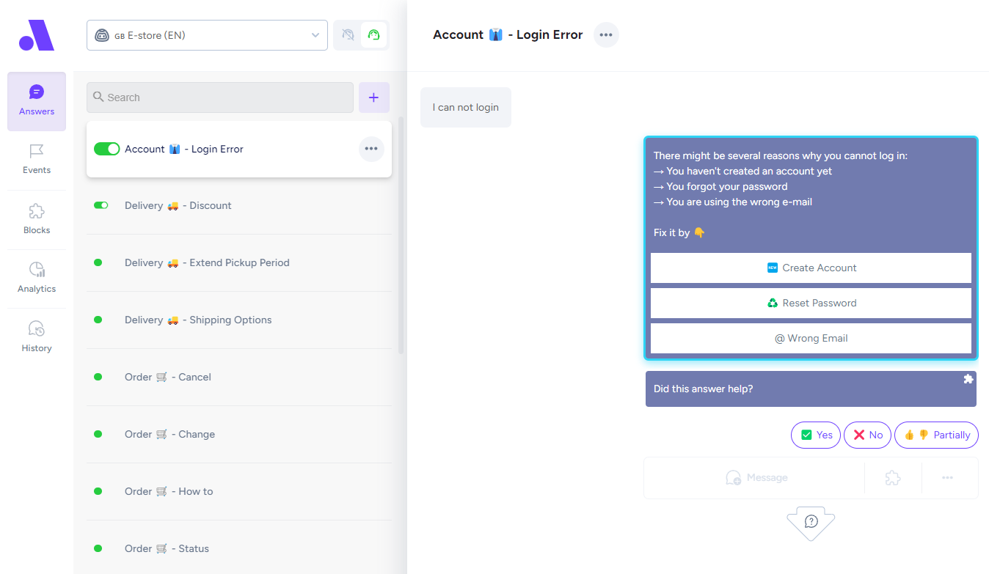Open the list-row options menu for Login Error
989x574 pixels.
tap(371, 149)
